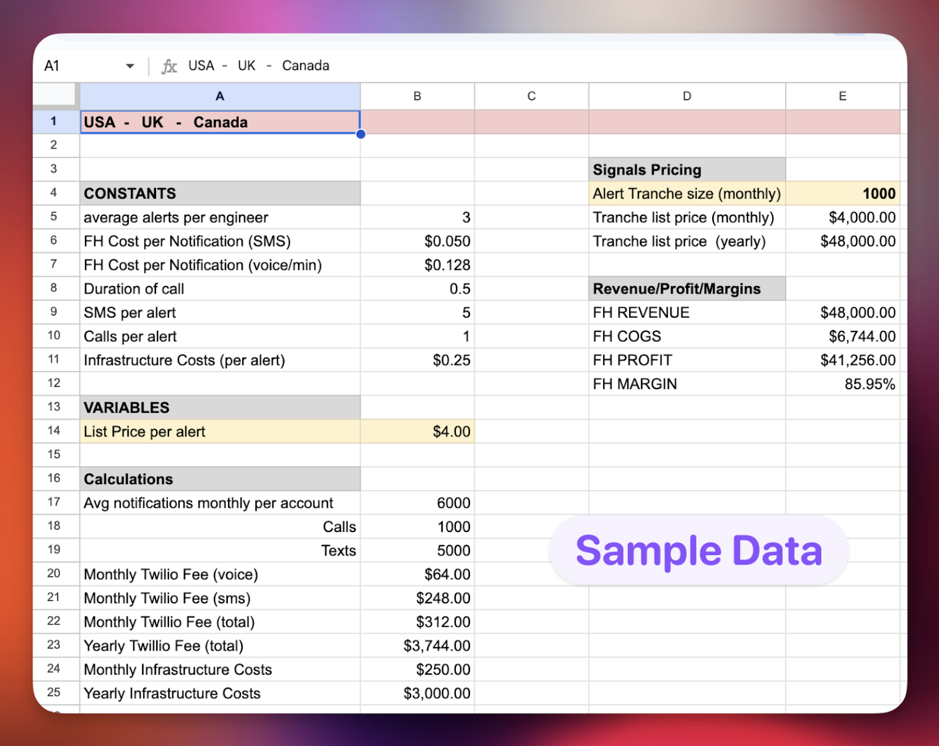This screenshot has height=746, width=939.
Task: Click the right-aligned 'Texts' label cell
Action: click(220, 551)
